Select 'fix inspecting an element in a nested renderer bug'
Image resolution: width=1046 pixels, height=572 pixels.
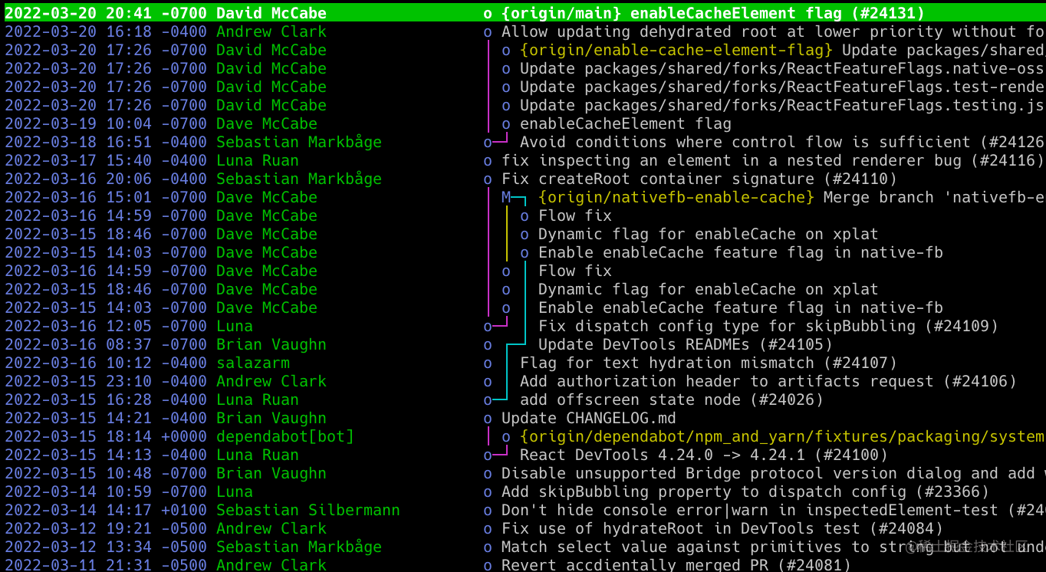coord(773,160)
